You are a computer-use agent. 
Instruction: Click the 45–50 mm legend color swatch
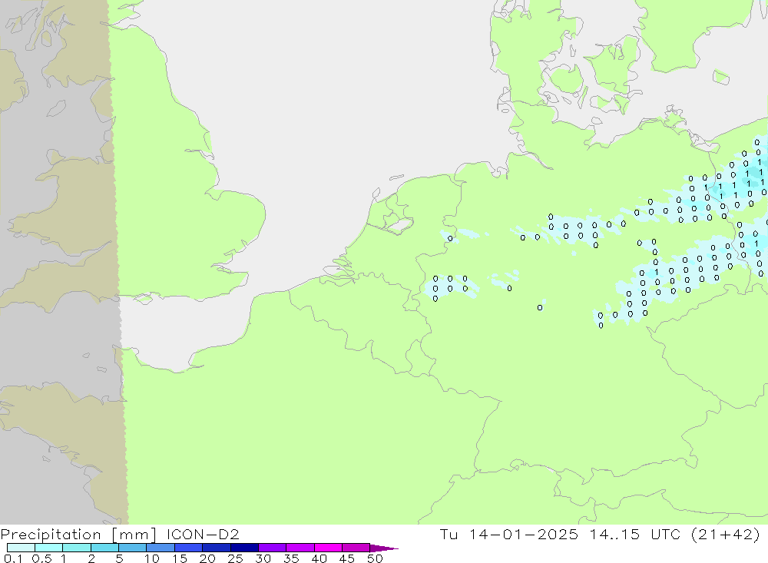tap(356, 548)
